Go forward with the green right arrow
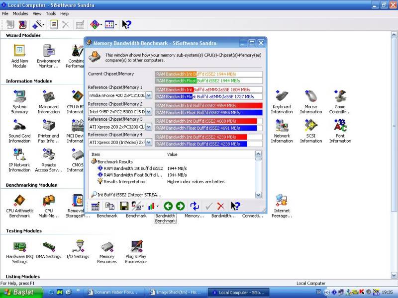This screenshot has height=298, width=398. click(180, 206)
